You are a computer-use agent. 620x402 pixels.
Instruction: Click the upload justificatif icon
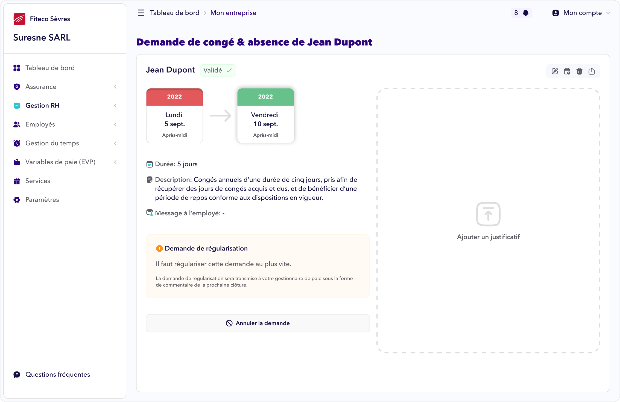pos(488,214)
